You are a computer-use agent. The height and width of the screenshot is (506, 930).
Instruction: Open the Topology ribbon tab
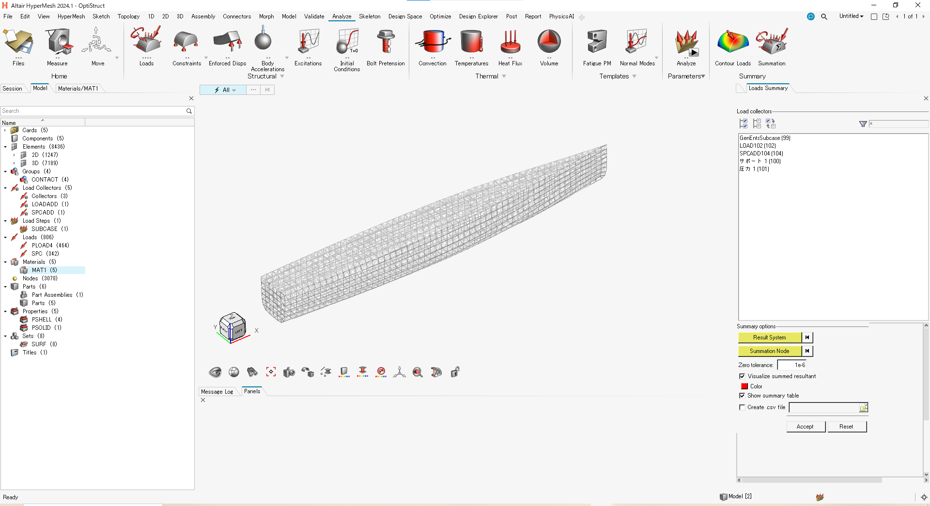point(128,16)
